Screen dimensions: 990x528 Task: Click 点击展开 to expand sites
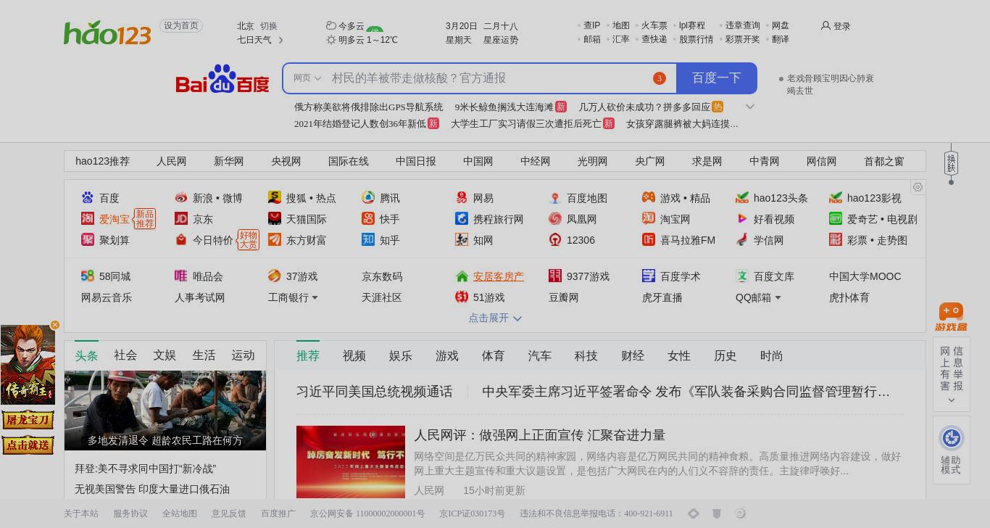click(x=495, y=318)
